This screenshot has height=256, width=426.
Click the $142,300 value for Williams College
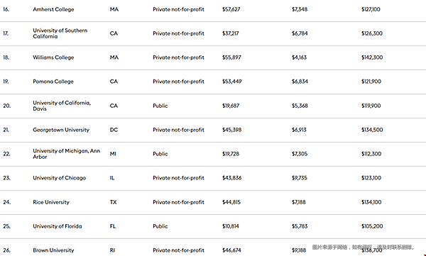pyautogui.click(x=372, y=57)
